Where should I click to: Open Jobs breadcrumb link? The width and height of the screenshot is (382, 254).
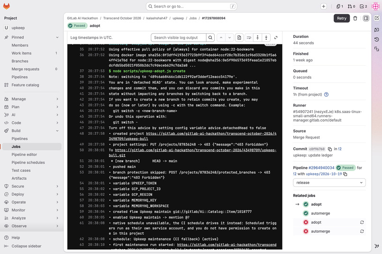(193, 18)
